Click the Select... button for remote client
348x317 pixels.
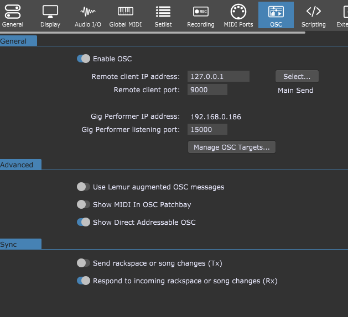(x=297, y=77)
